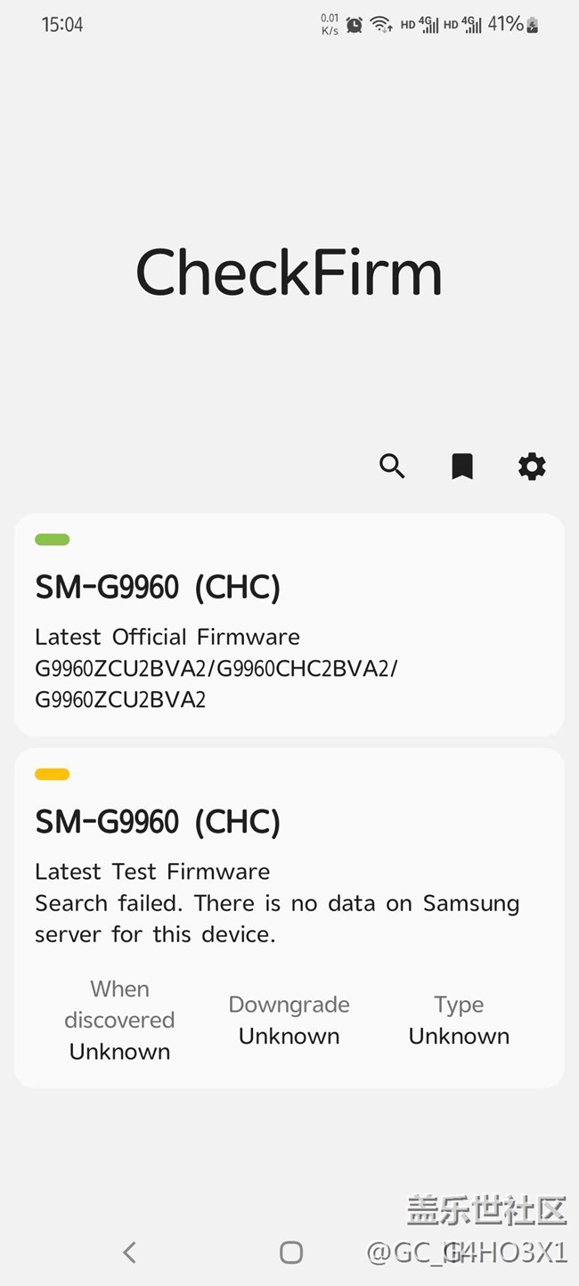
Task: Tap the "When discovered" Unknown field
Action: [119, 1021]
